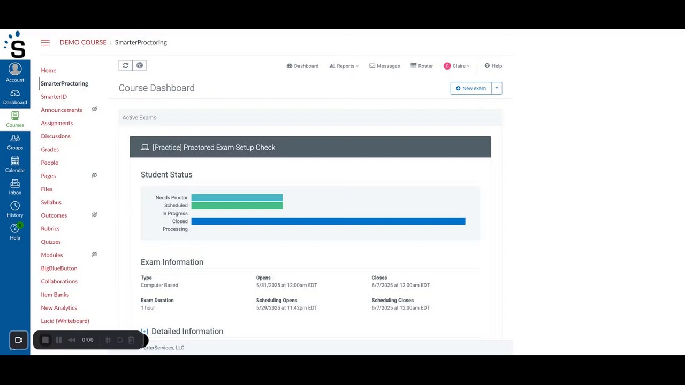Viewport: 685px width, 385px height.
Task: Open the Announcements course link
Action: [x=62, y=110]
